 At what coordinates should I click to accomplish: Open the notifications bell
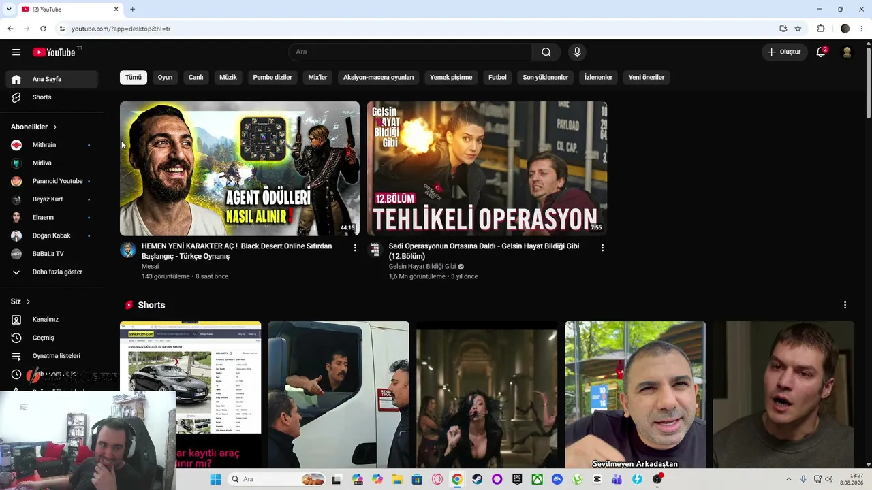pos(821,52)
